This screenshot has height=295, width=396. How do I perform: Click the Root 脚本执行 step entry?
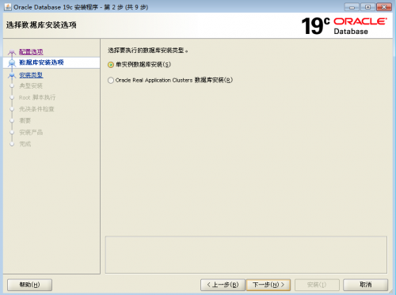click(x=37, y=97)
